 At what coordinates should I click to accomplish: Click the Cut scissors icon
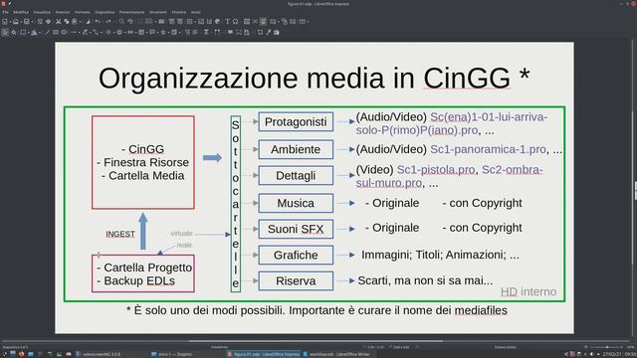(x=58, y=22)
